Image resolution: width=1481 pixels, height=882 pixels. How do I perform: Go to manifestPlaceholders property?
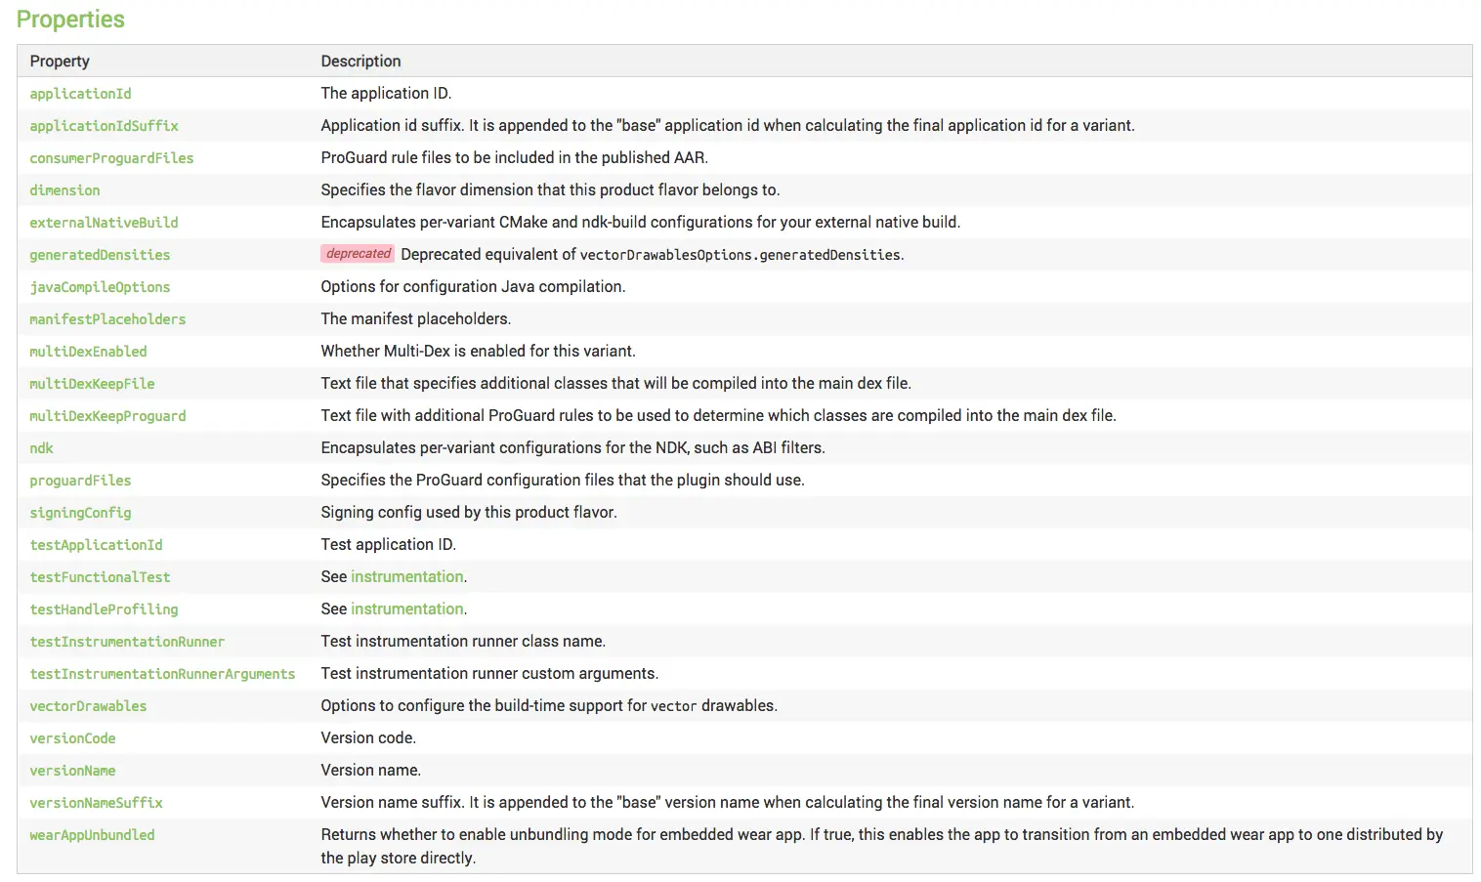tap(107, 319)
